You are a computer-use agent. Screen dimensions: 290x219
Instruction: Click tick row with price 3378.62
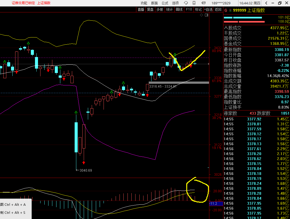pos(256,159)
